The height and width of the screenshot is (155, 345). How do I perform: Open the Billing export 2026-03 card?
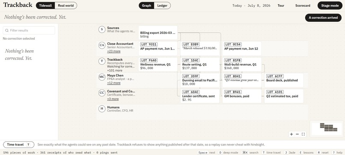(158, 33)
